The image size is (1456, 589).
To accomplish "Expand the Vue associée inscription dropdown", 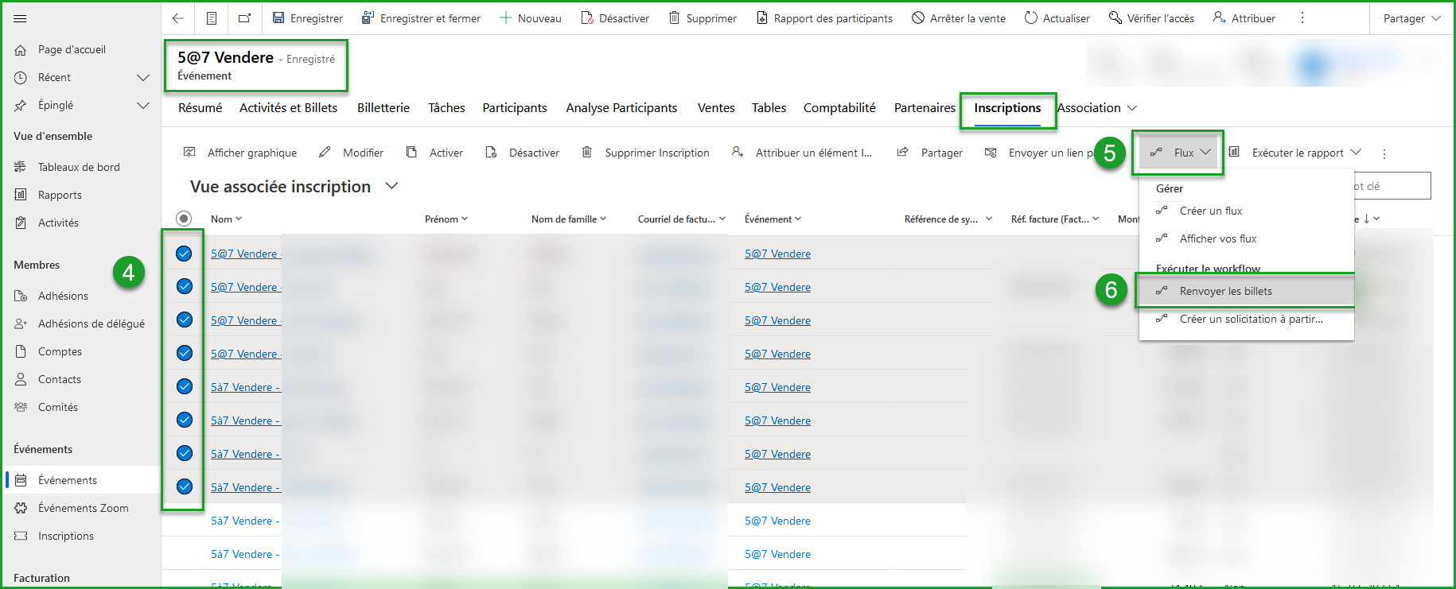I will (391, 186).
